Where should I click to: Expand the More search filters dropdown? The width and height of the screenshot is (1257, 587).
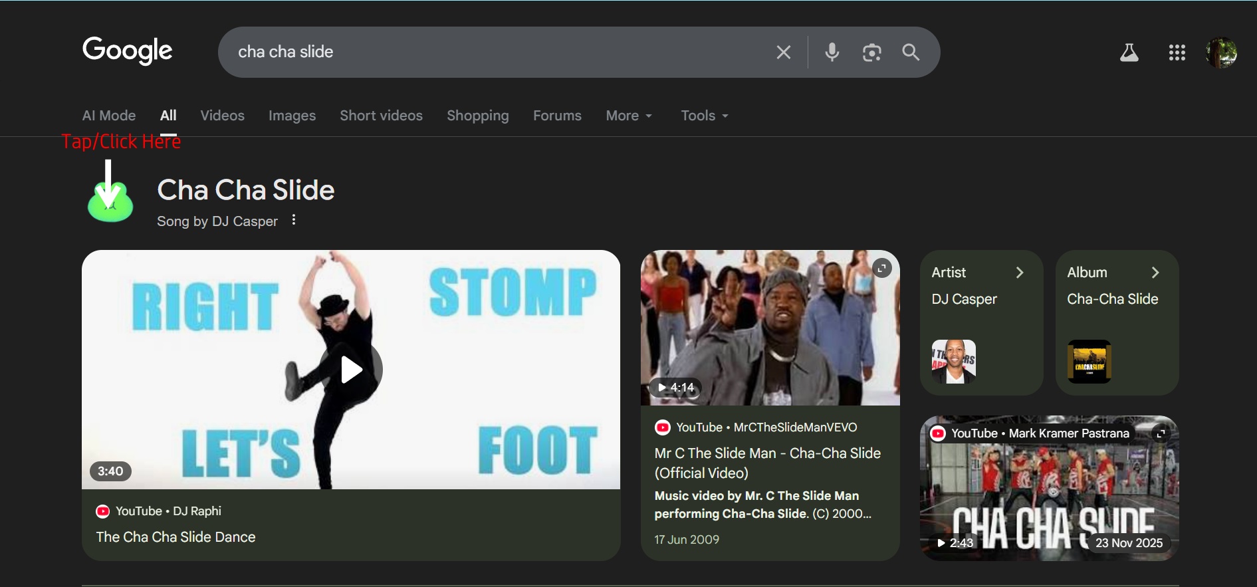click(x=629, y=116)
